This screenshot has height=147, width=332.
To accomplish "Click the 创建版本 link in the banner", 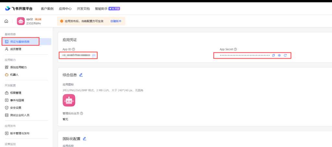I will (116, 21).
